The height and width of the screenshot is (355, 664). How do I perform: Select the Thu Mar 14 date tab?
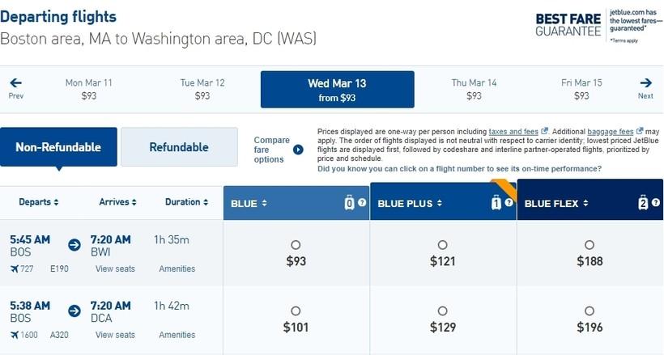pyautogui.click(x=474, y=89)
